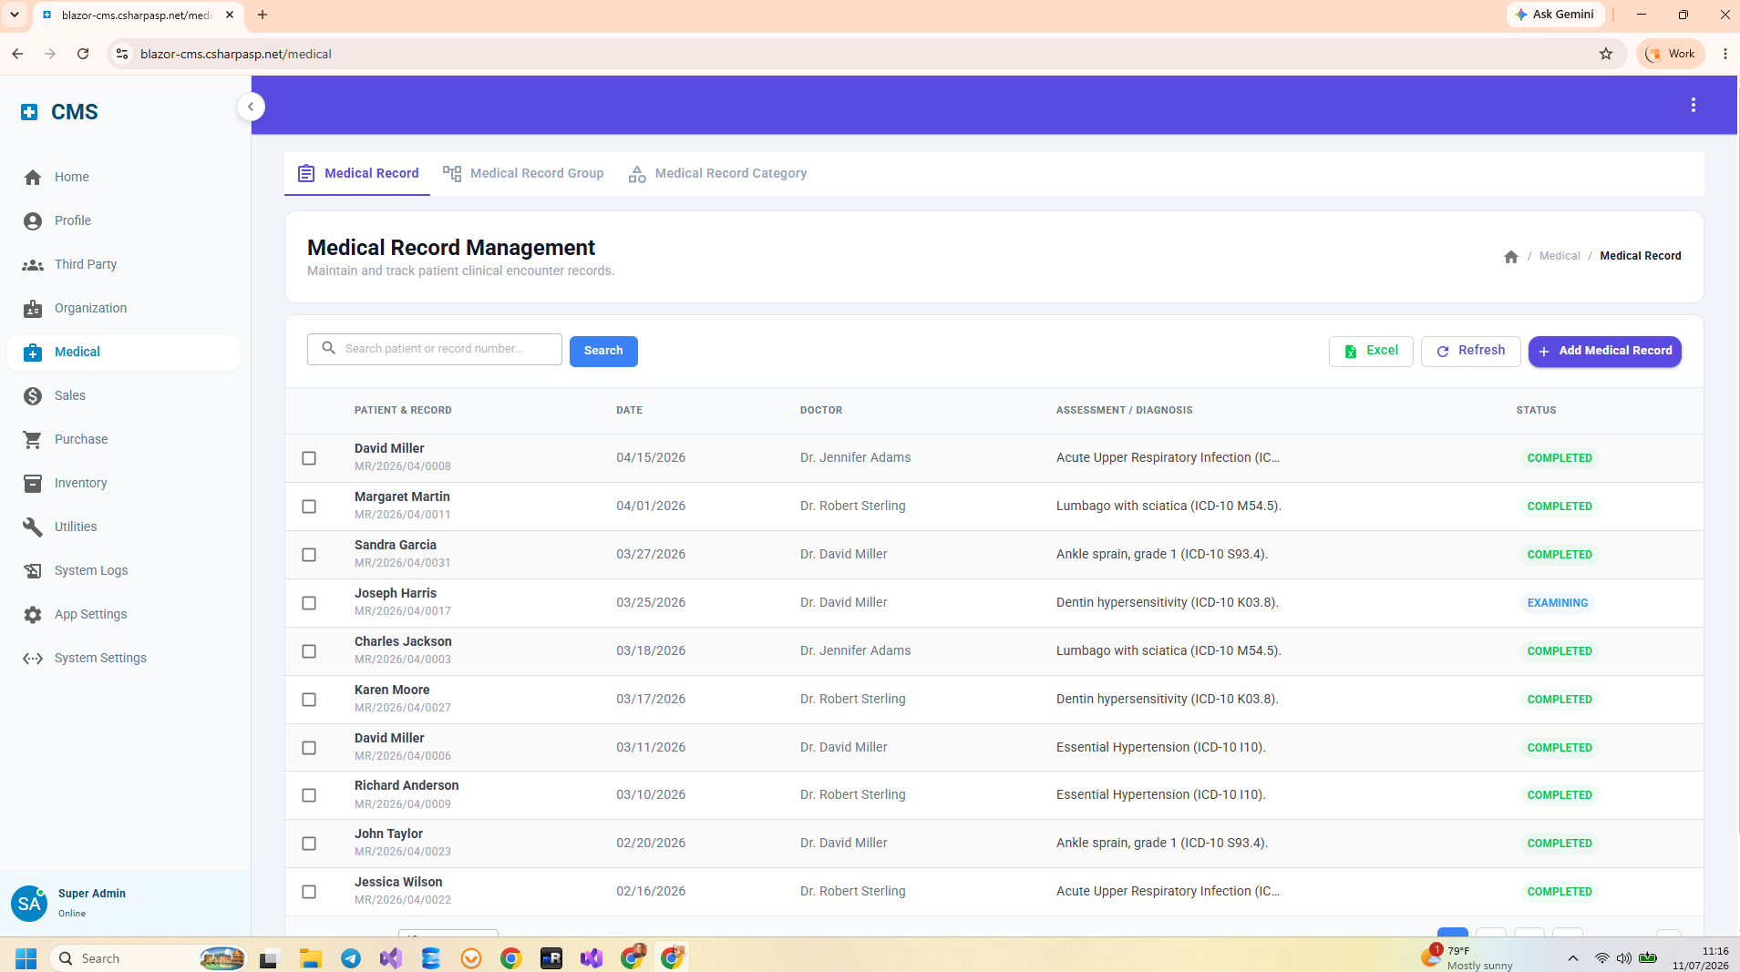Export records with the Excel button
This screenshot has height=972, width=1740.
pos(1371,351)
